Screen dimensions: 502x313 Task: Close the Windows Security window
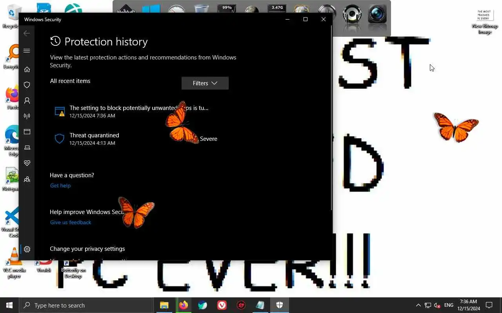click(x=324, y=19)
